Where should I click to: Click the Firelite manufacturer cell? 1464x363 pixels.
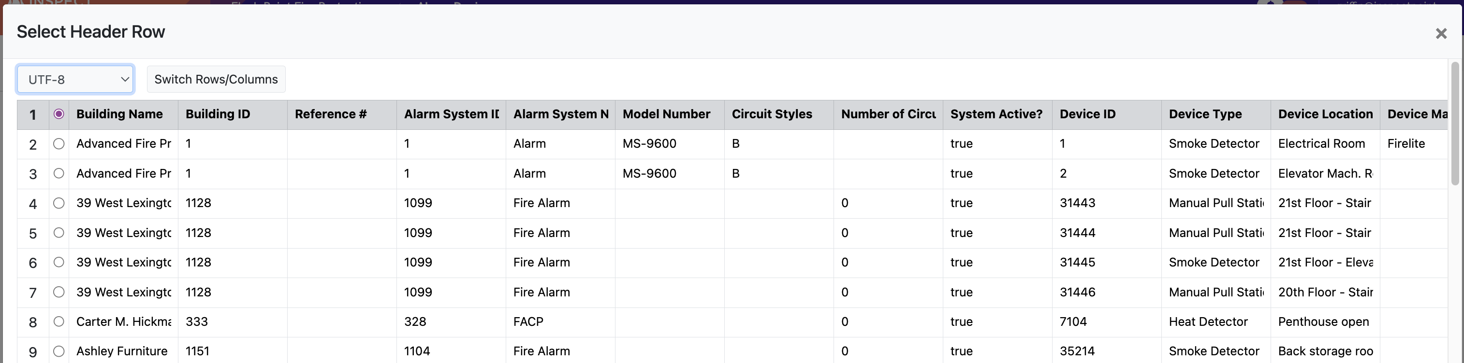point(1414,144)
